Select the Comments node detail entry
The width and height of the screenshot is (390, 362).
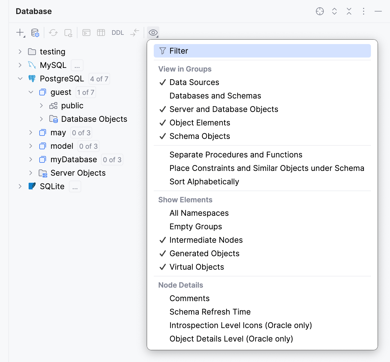(189, 298)
